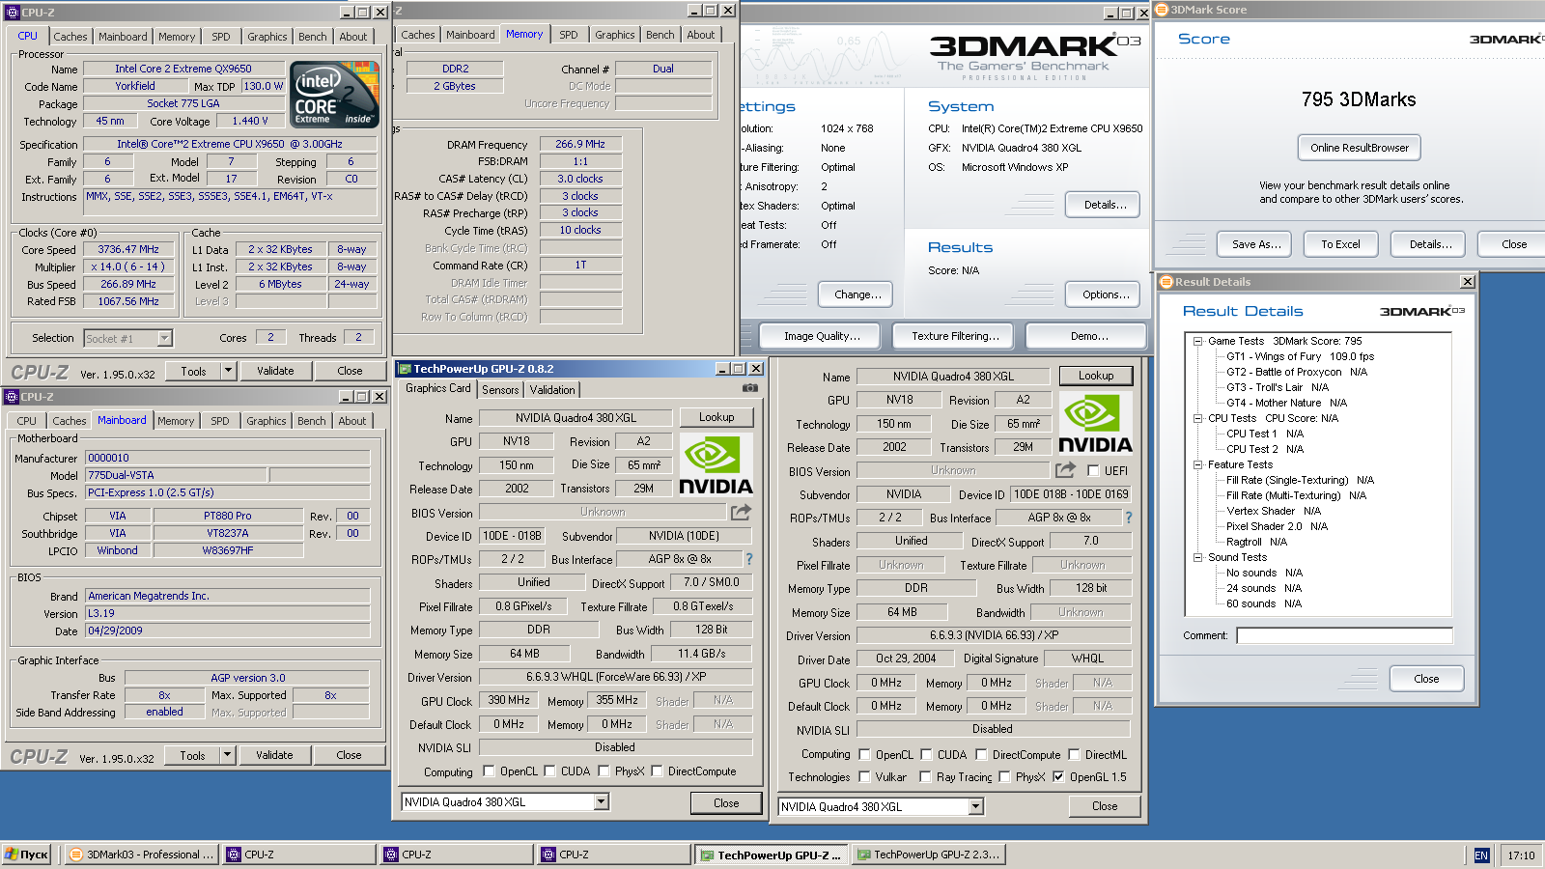The height and width of the screenshot is (869, 1545).
Task: Click the NVIDIA logo in the right GPU-Z window
Action: [x=1095, y=423]
